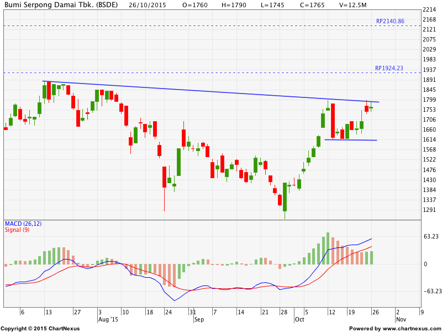
Task: Select the Aug '15 month axis label
Action: 108,319
